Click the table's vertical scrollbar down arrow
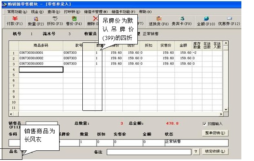The height and width of the screenshot is (161, 254). coord(225,110)
